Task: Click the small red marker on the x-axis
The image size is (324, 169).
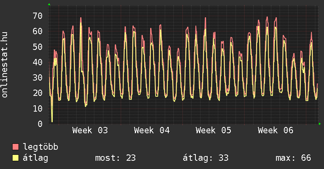Action: (x=182, y=124)
